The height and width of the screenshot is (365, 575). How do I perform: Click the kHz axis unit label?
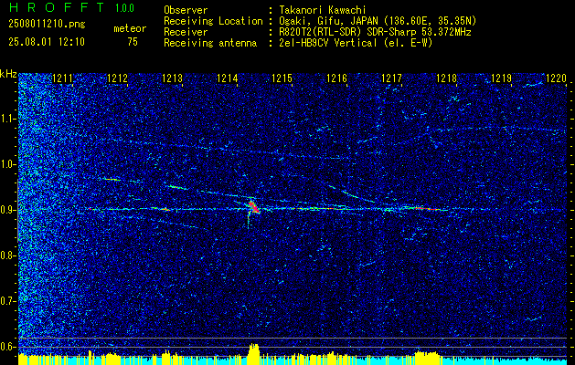[8, 74]
